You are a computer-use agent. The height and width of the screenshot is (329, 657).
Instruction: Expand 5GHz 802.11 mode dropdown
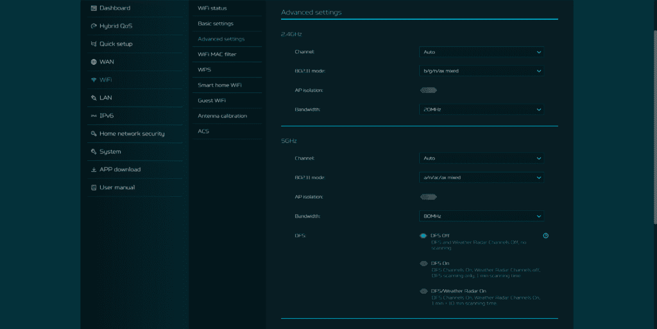(x=481, y=178)
